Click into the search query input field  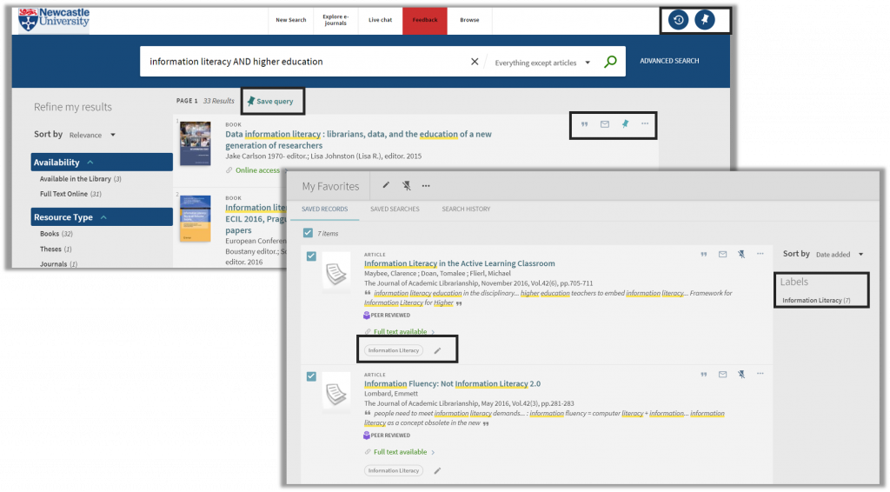tap(304, 62)
